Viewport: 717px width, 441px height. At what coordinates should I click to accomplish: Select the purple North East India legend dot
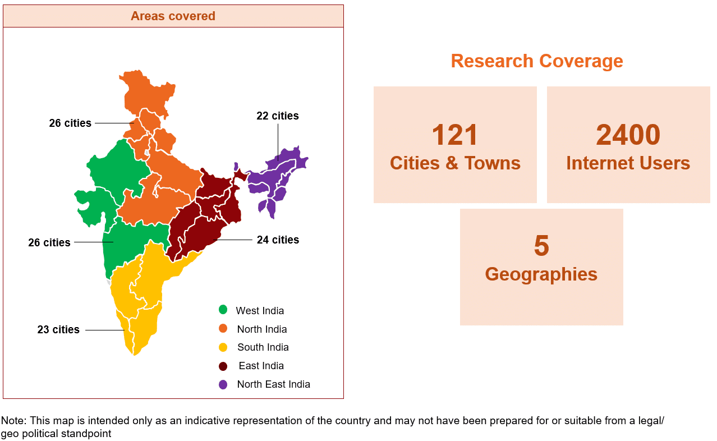223,384
